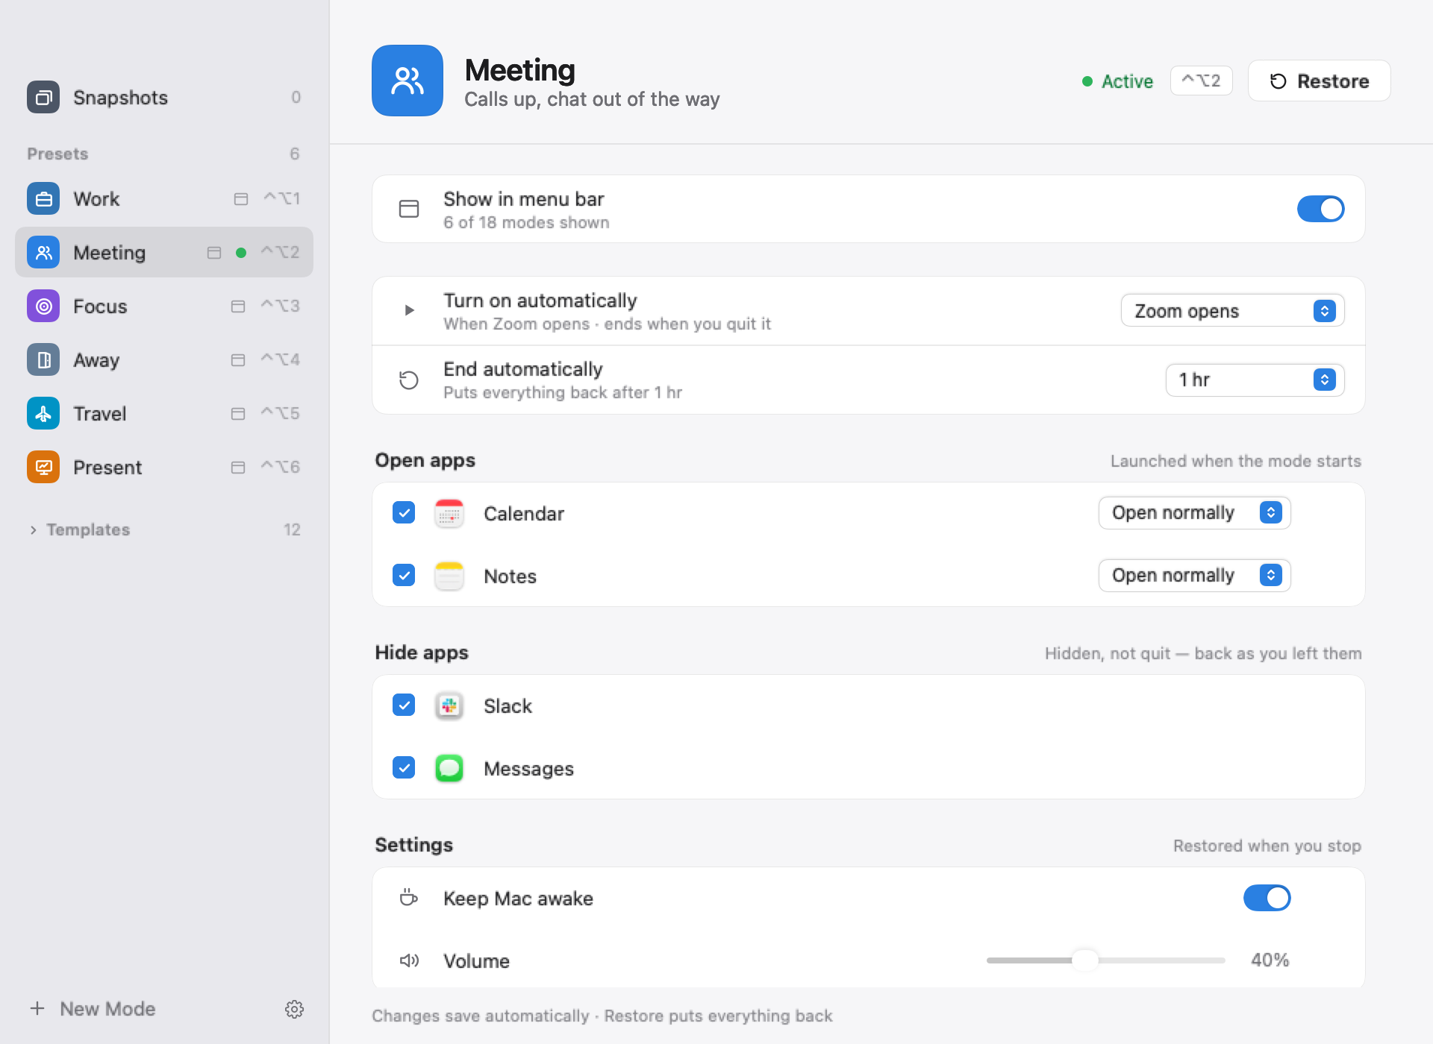Image resolution: width=1433 pixels, height=1044 pixels.
Task: Uncheck the Slack checkbox
Action: point(404,705)
